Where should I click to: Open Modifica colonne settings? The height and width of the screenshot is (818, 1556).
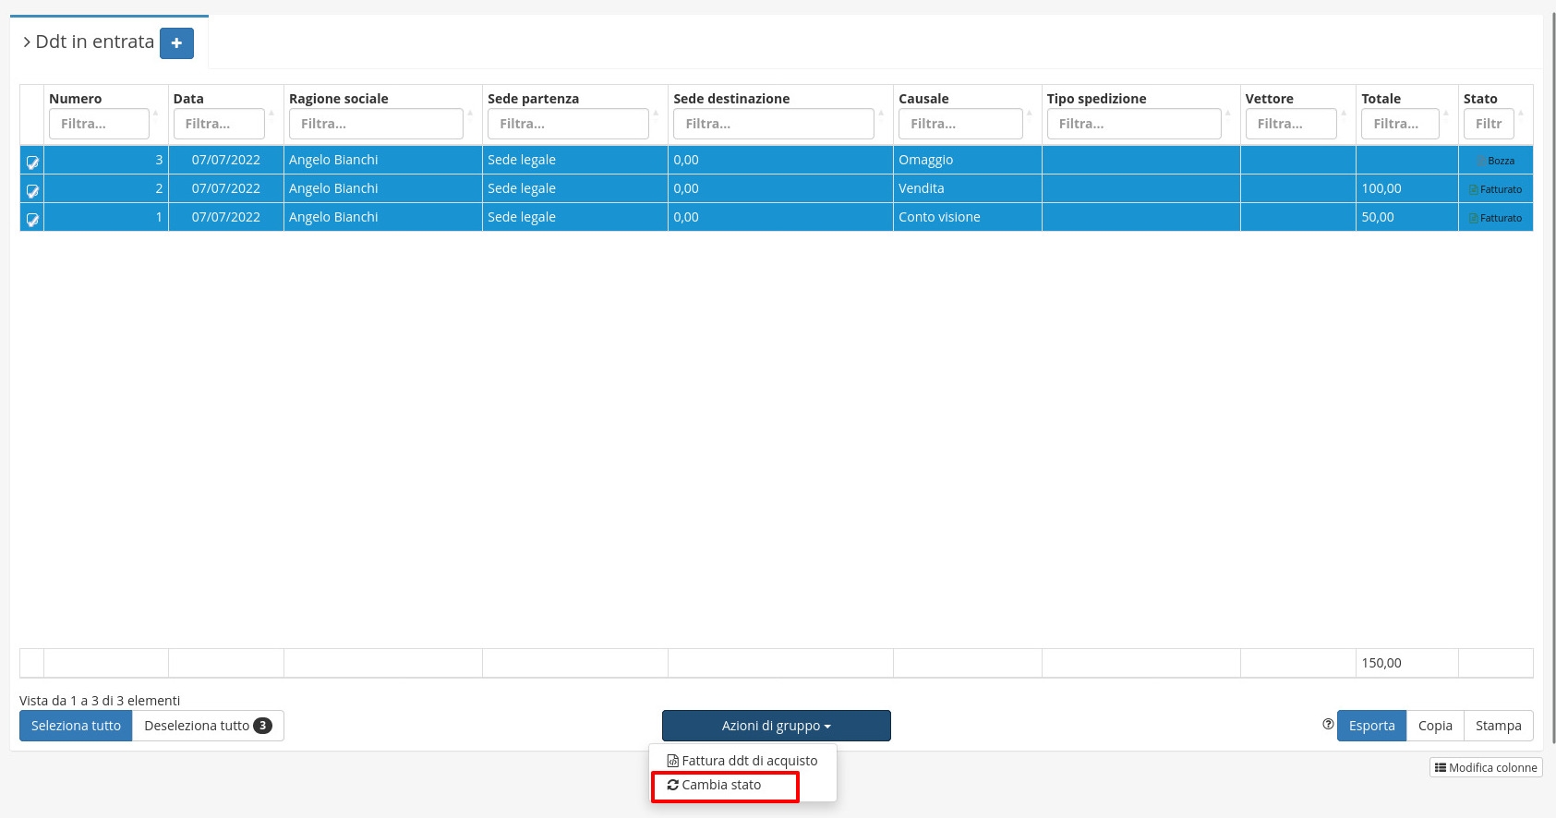1486,767
